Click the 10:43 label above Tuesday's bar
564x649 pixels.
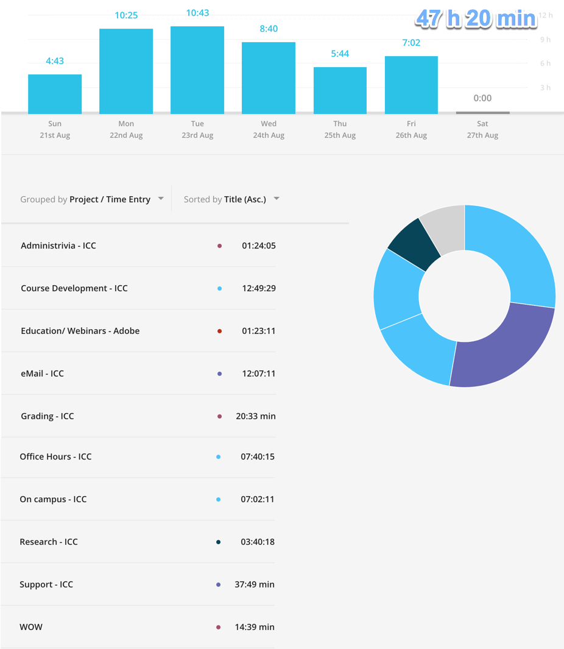point(197,13)
